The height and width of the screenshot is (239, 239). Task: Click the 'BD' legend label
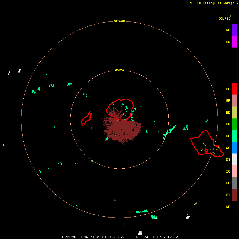pos(228,113)
